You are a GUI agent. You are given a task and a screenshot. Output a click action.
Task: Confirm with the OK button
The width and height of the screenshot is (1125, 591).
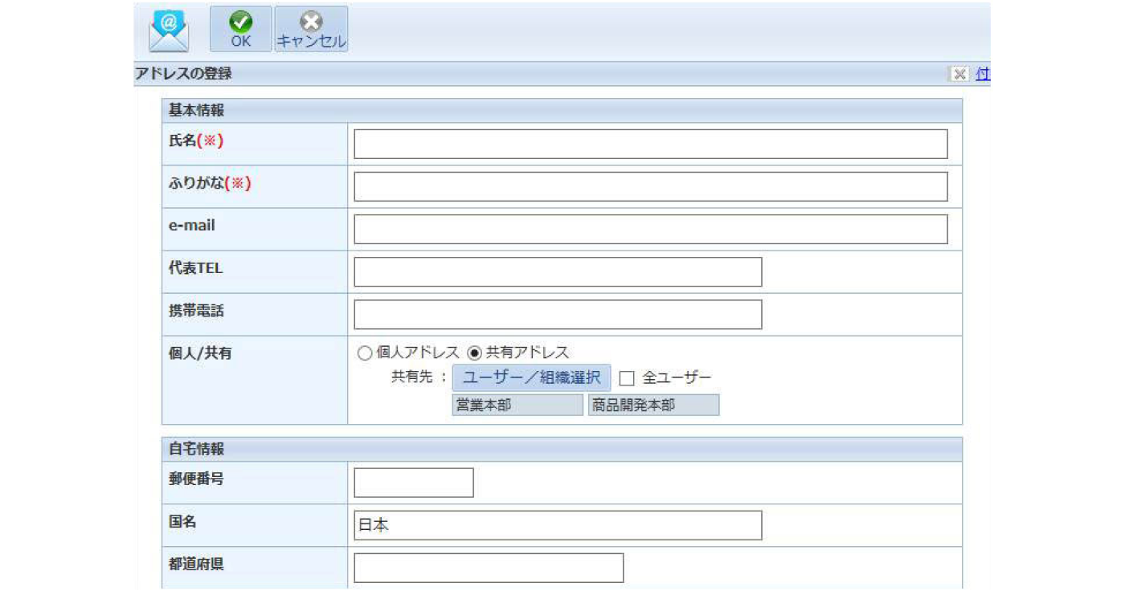click(241, 30)
